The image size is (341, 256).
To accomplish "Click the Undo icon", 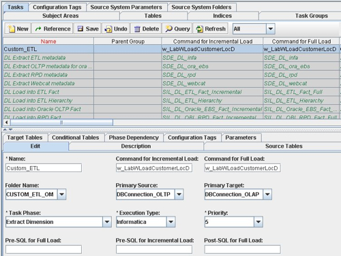I will coord(108,29).
